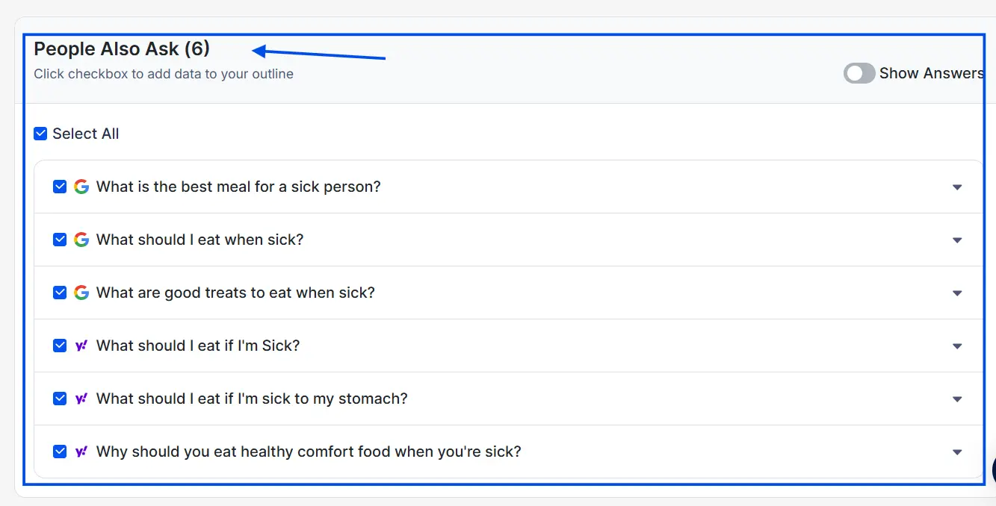This screenshot has width=996, height=506.
Task: Click the 'People Also Ask (6)' heading
Action: (x=122, y=49)
